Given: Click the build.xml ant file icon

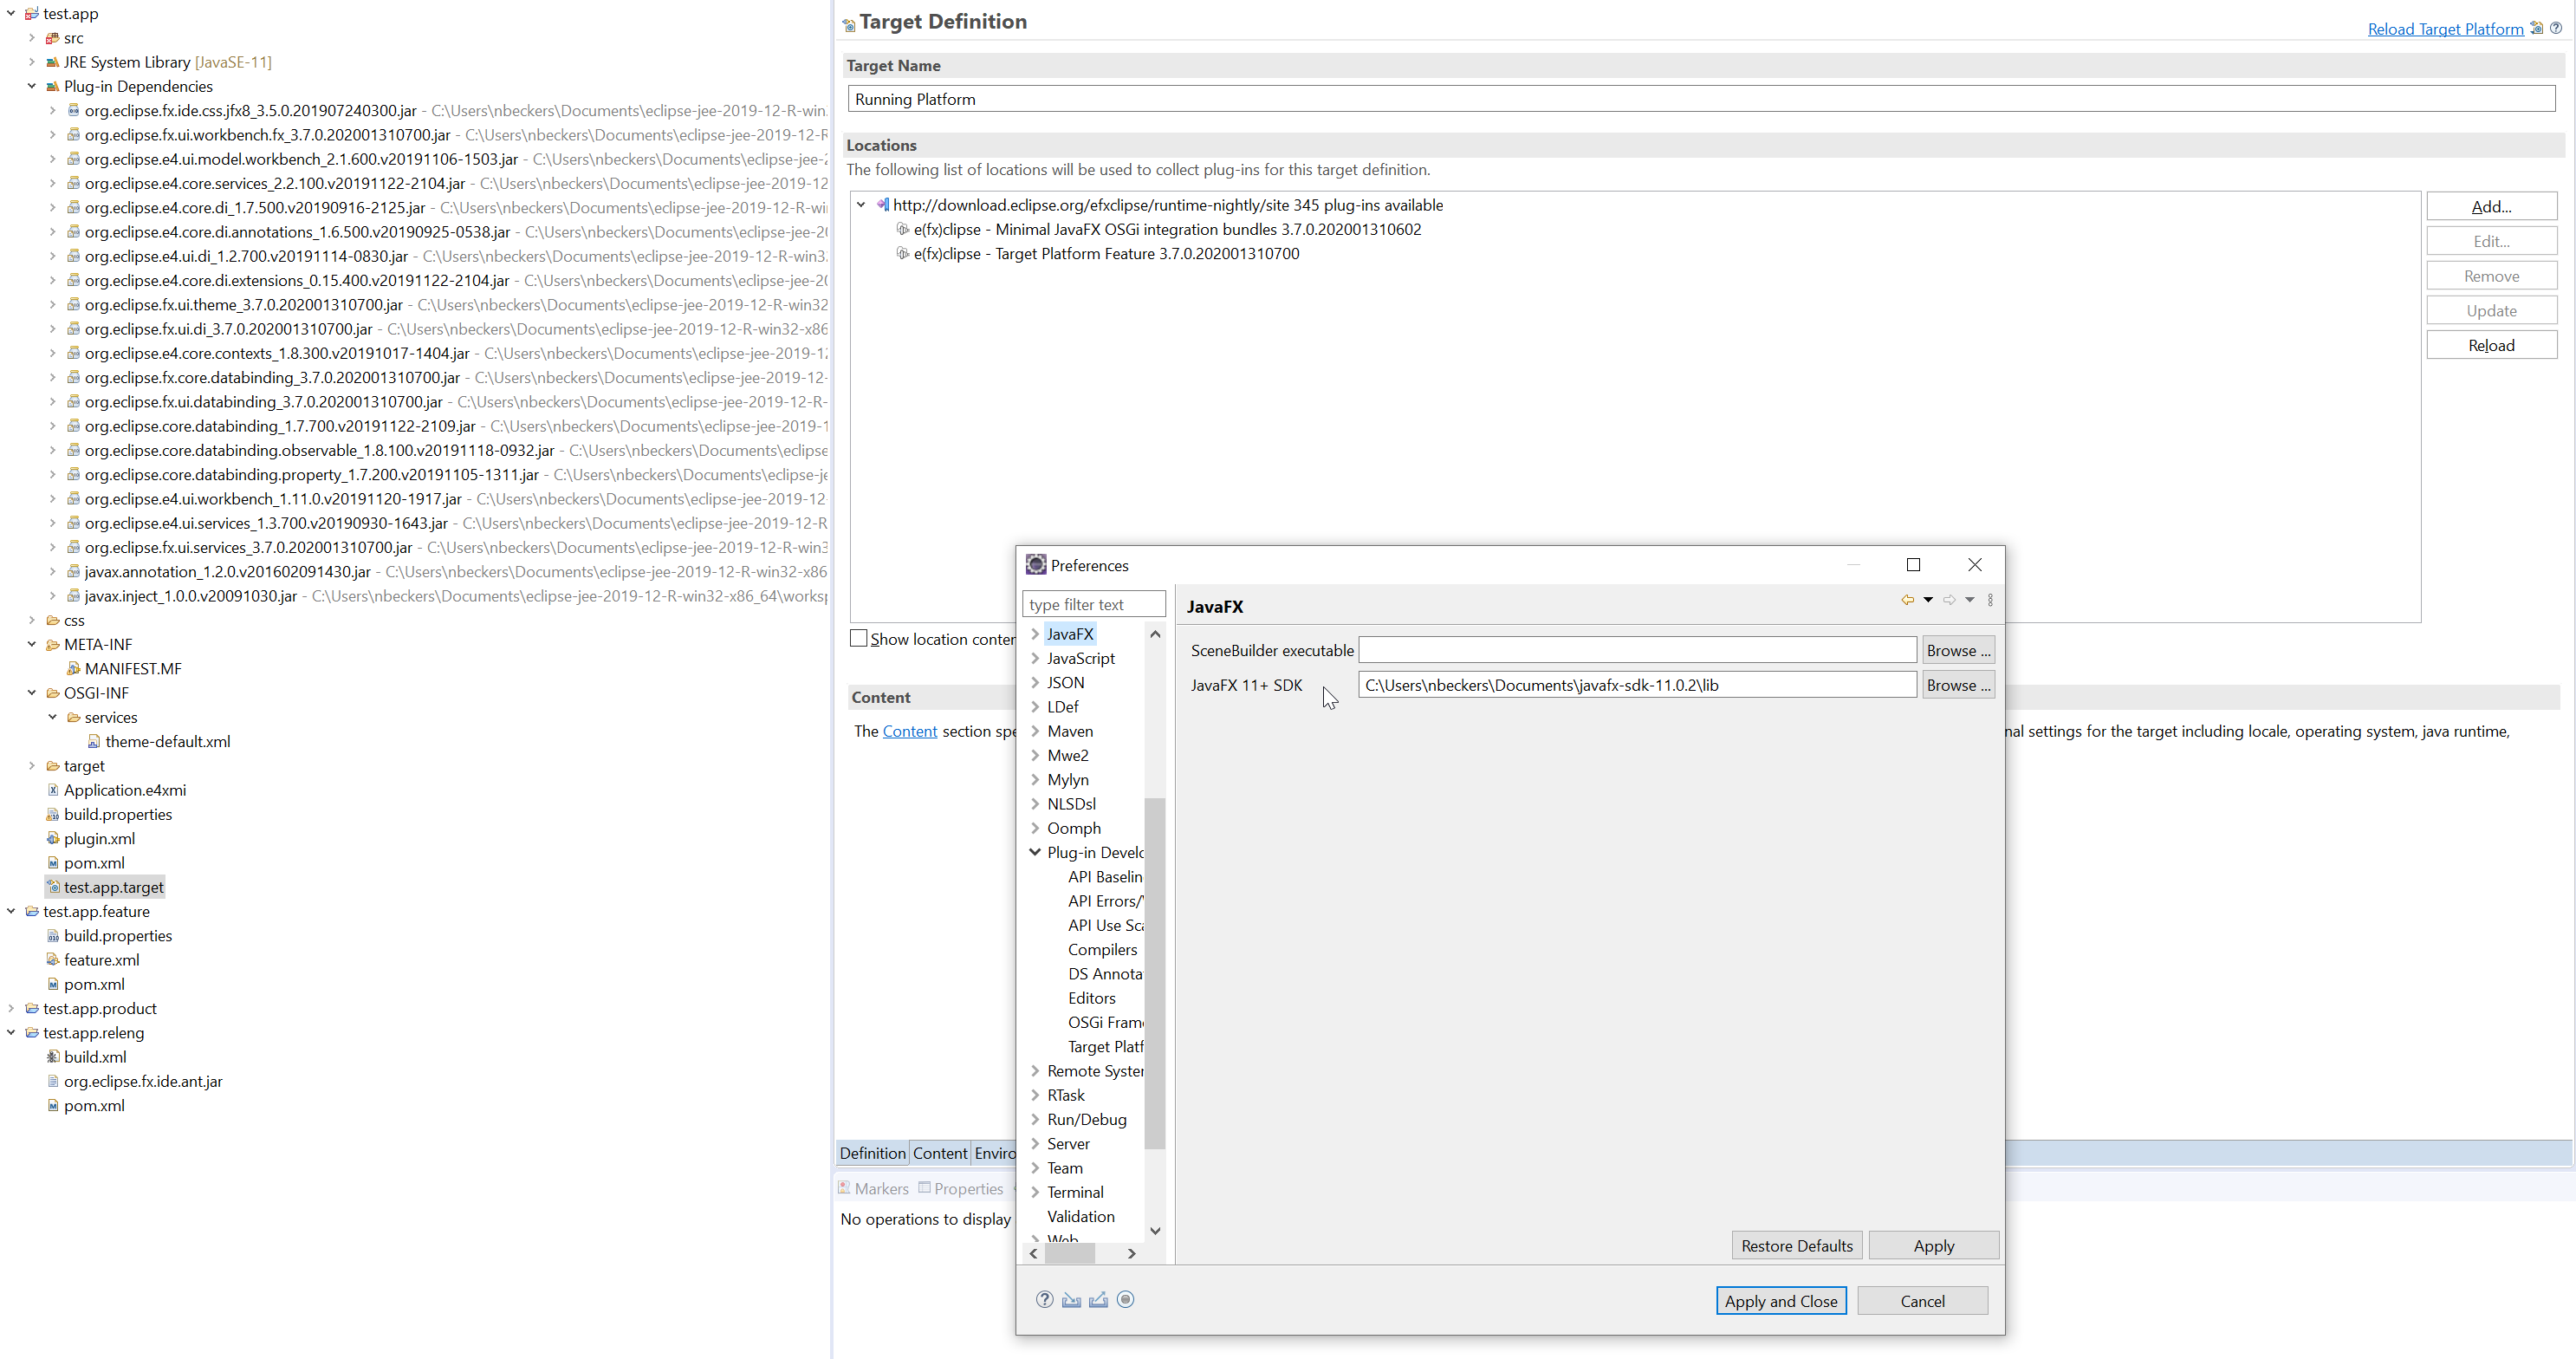Looking at the screenshot, I should tap(53, 1056).
